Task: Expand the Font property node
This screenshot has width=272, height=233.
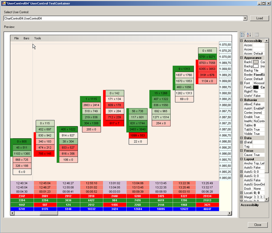Action: [x=241, y=83]
